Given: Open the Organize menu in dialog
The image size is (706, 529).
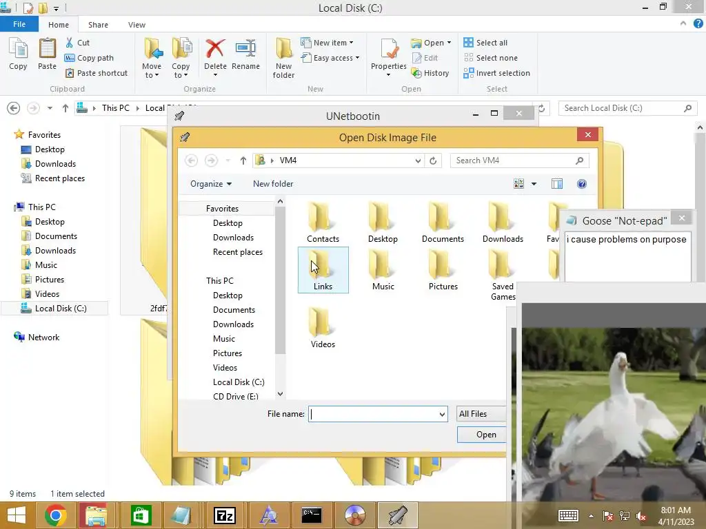Looking at the screenshot, I should [x=211, y=183].
